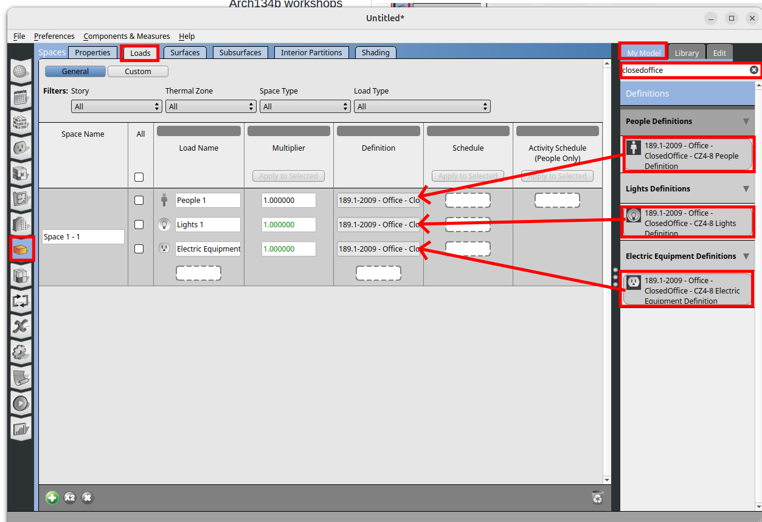The width and height of the screenshot is (762, 522).
Task: Open the Thermal Zone filter dropdown
Action: [x=210, y=107]
